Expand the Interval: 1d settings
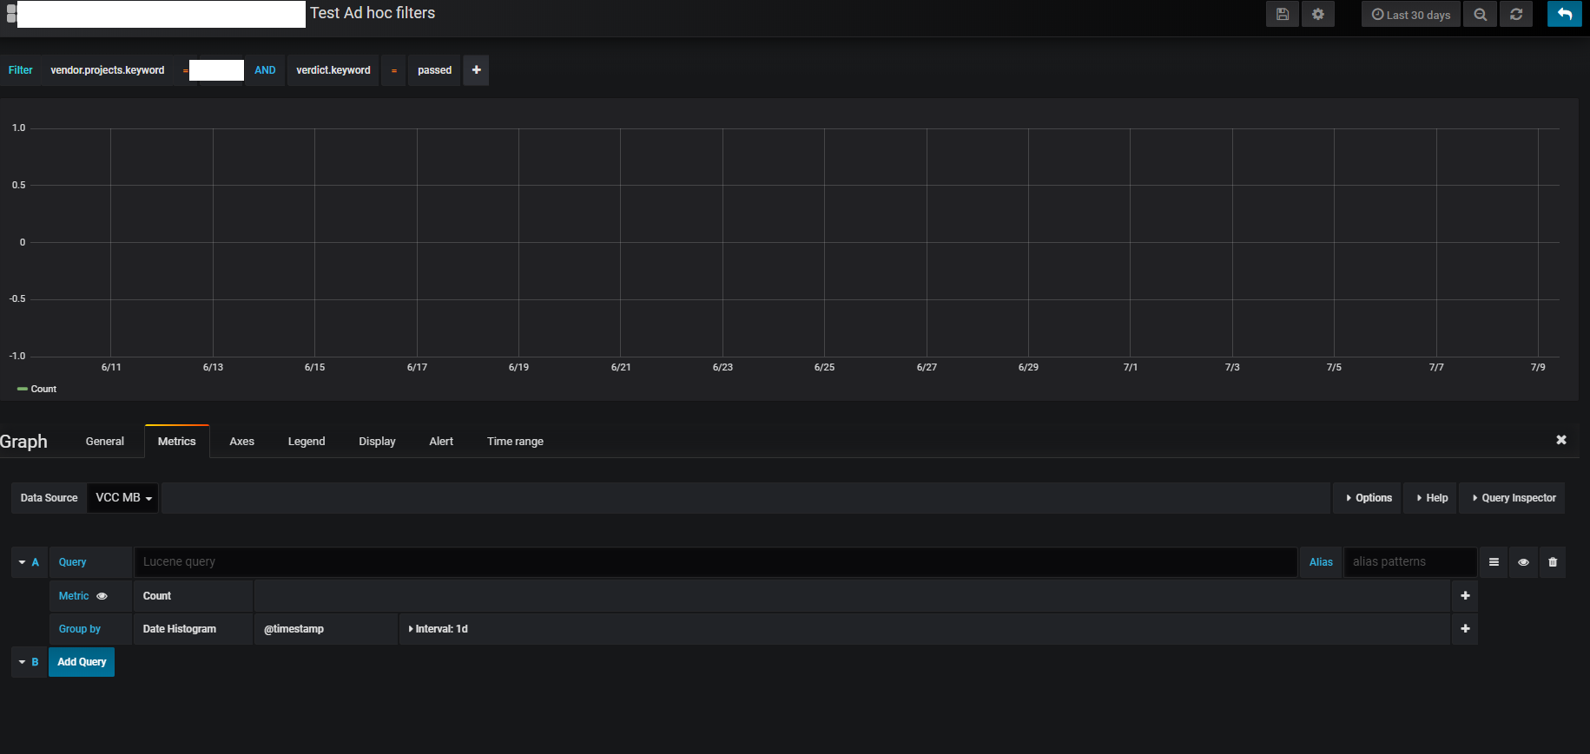 439,629
